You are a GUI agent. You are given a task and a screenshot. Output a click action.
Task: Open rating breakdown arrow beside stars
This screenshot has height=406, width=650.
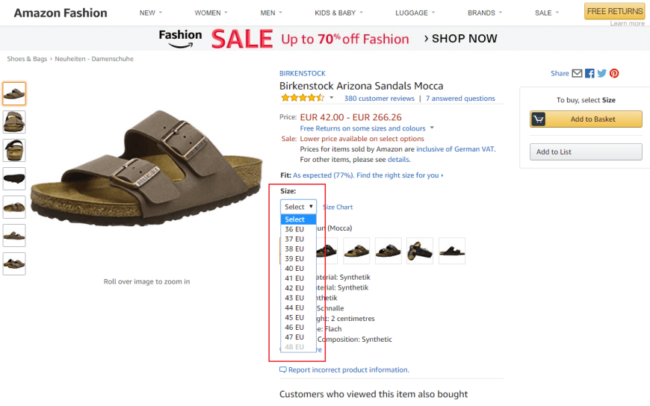tap(332, 99)
